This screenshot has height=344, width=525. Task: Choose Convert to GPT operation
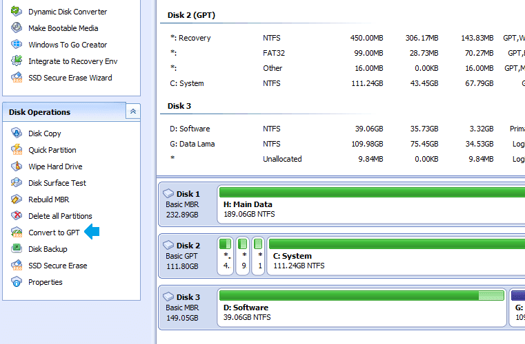tap(54, 233)
